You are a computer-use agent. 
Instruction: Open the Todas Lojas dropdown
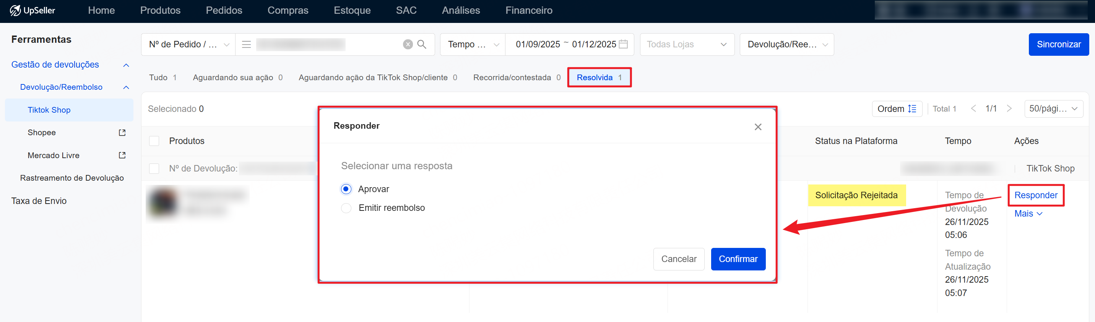(687, 44)
